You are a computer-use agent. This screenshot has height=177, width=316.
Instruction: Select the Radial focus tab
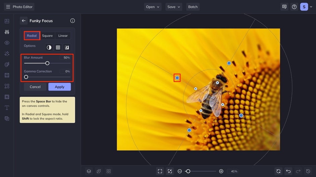[x=32, y=36]
